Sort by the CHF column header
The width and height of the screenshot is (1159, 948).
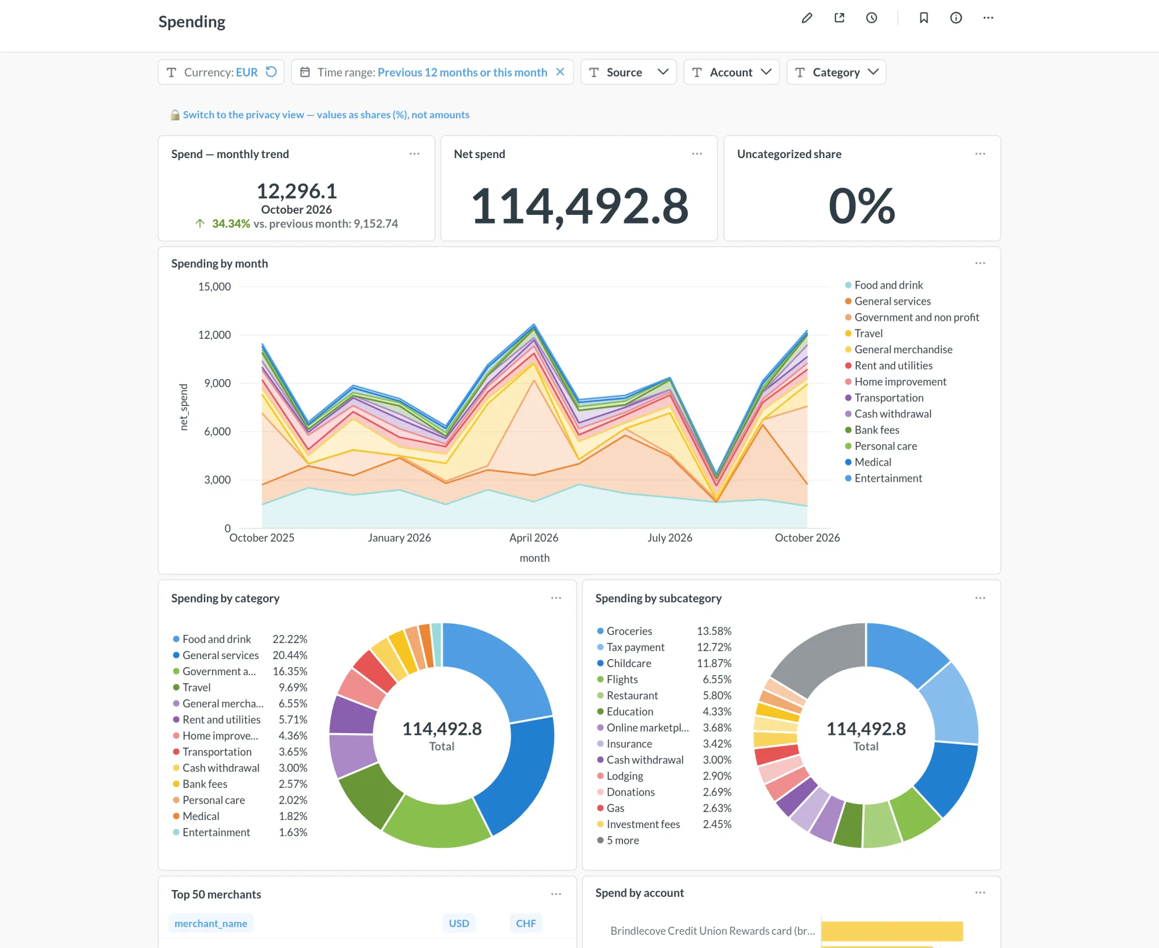[x=526, y=924]
